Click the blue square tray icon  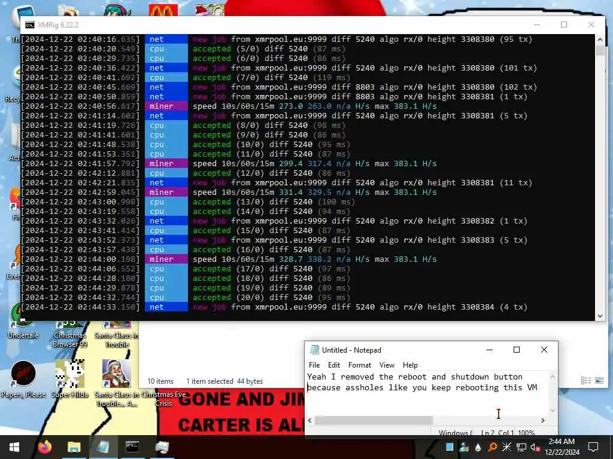(x=450, y=447)
